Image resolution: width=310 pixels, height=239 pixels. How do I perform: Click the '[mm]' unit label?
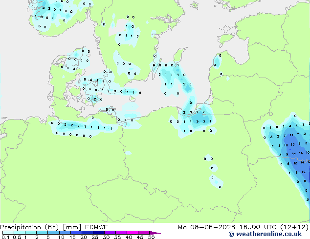pyautogui.click(x=72, y=227)
